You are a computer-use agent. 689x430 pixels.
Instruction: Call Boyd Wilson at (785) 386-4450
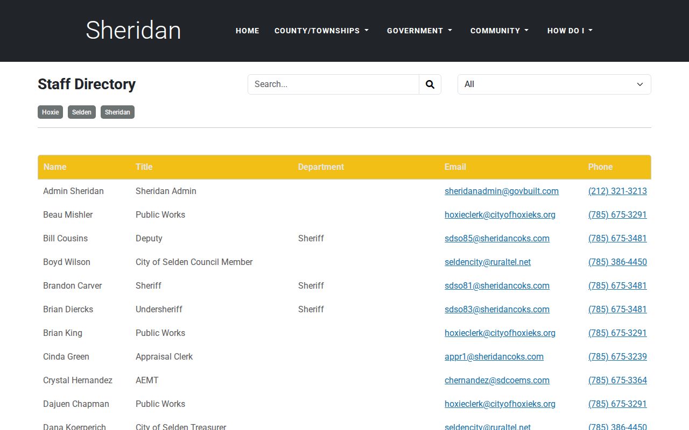[617, 262]
